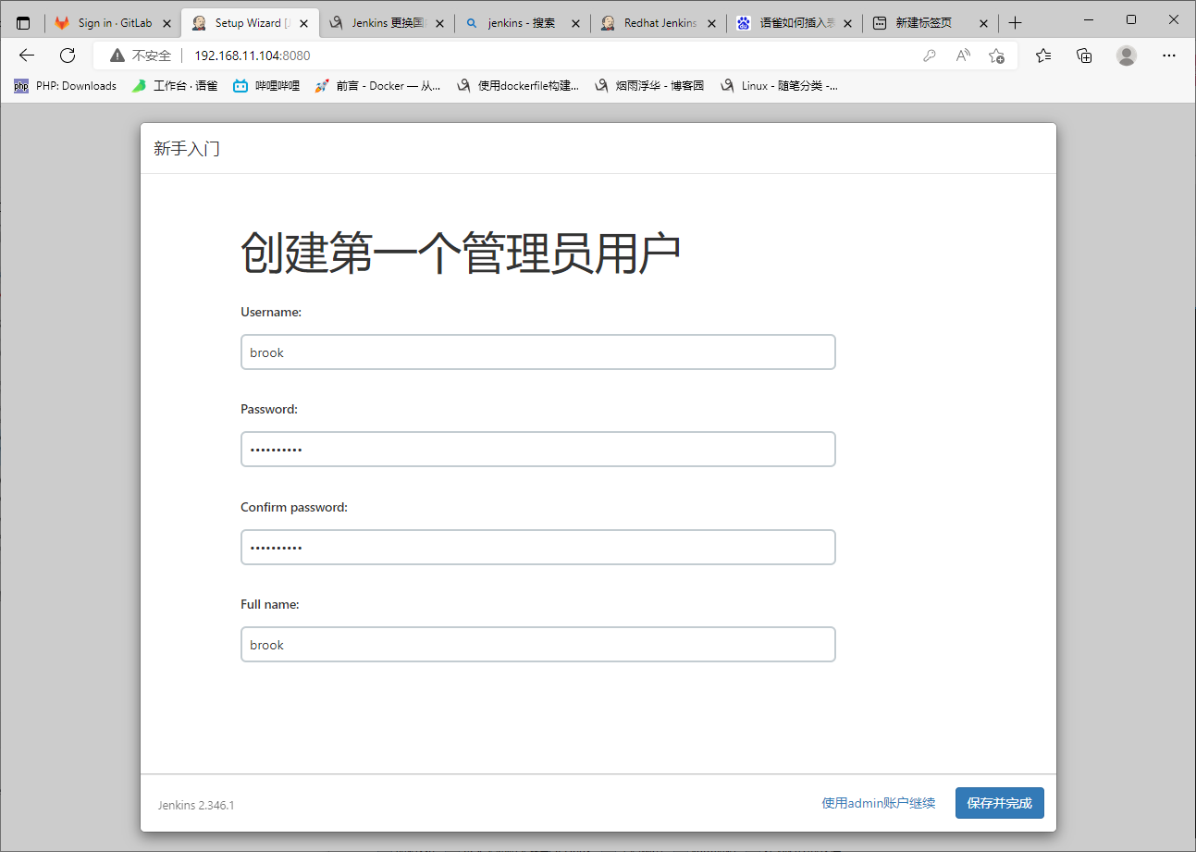Click the 保存并完成 button
Image resolution: width=1196 pixels, height=852 pixels.
pyautogui.click(x=1000, y=803)
